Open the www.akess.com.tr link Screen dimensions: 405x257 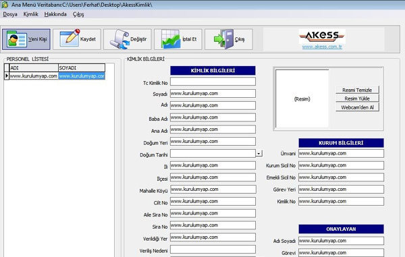tap(322, 47)
